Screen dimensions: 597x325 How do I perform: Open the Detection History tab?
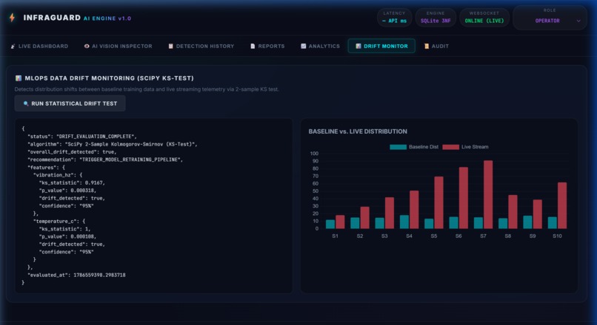(201, 47)
